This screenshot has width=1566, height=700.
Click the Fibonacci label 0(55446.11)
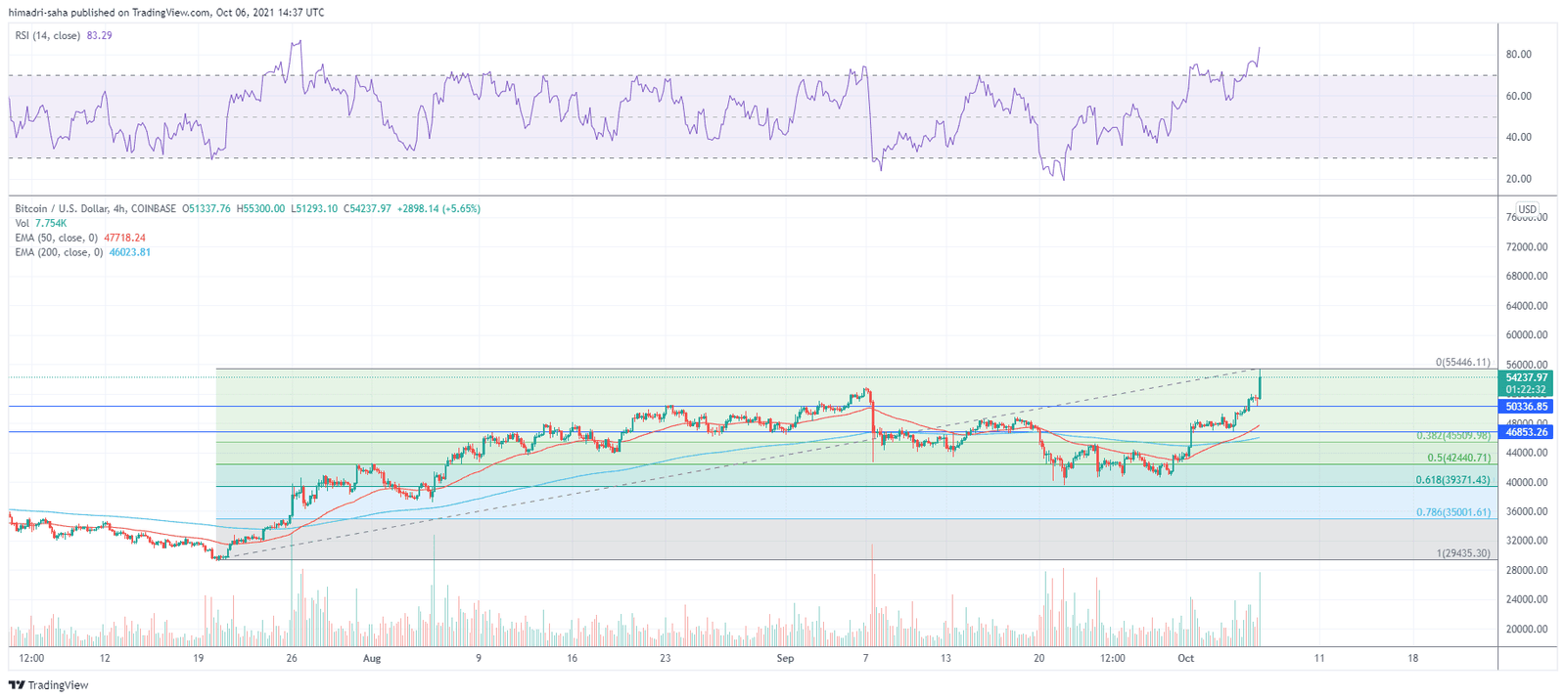coord(1463,362)
